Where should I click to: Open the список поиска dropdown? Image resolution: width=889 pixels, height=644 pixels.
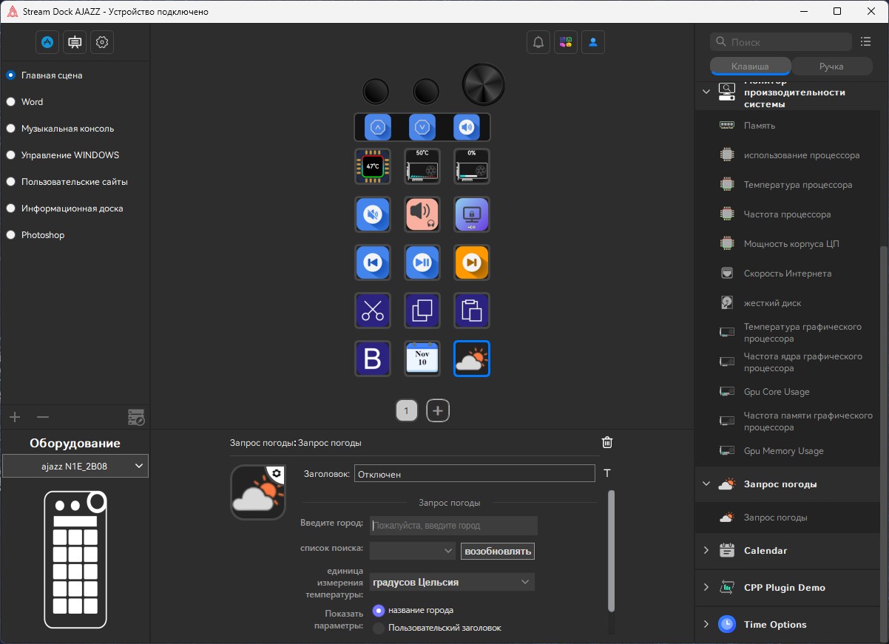413,551
